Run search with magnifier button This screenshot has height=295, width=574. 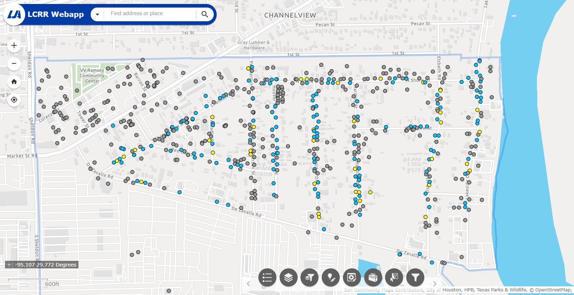(205, 14)
